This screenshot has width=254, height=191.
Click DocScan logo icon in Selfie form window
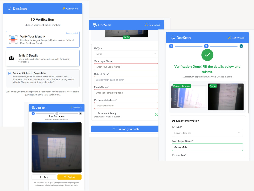tap(95, 25)
